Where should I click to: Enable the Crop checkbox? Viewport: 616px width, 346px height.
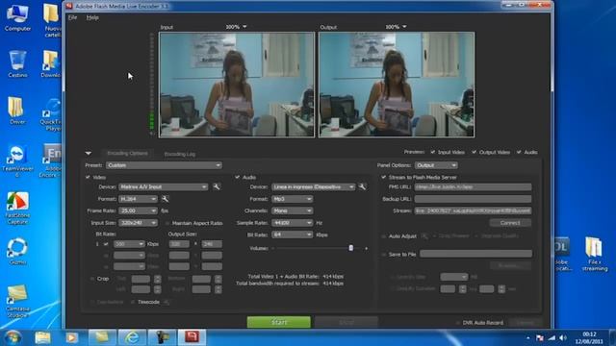pyautogui.click(x=92, y=279)
